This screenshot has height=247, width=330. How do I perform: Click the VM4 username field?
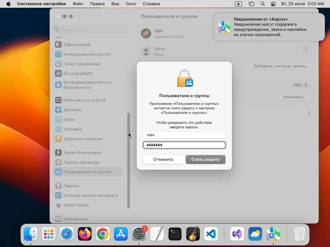(184, 135)
